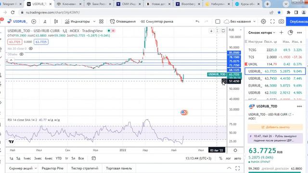Viewport: 308px width, 173px height.
Task: Add a symbol to the watchlist
Action: click(x=281, y=33)
